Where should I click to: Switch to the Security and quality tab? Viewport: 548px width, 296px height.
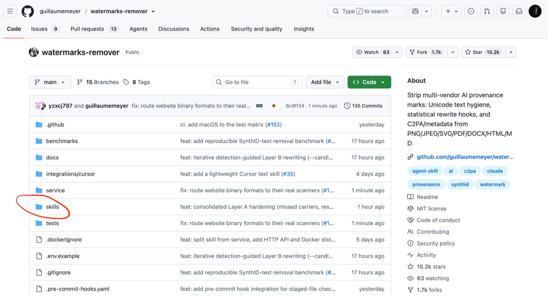[256, 29]
